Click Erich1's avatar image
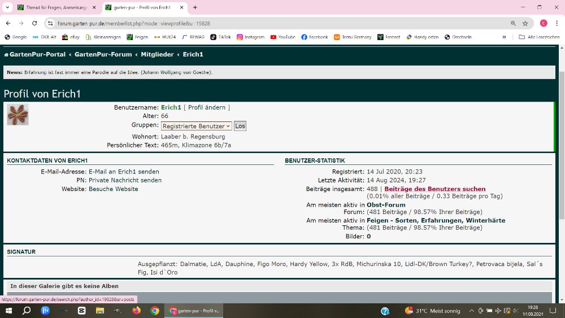Image resolution: width=565 pixels, height=318 pixels. point(18,114)
